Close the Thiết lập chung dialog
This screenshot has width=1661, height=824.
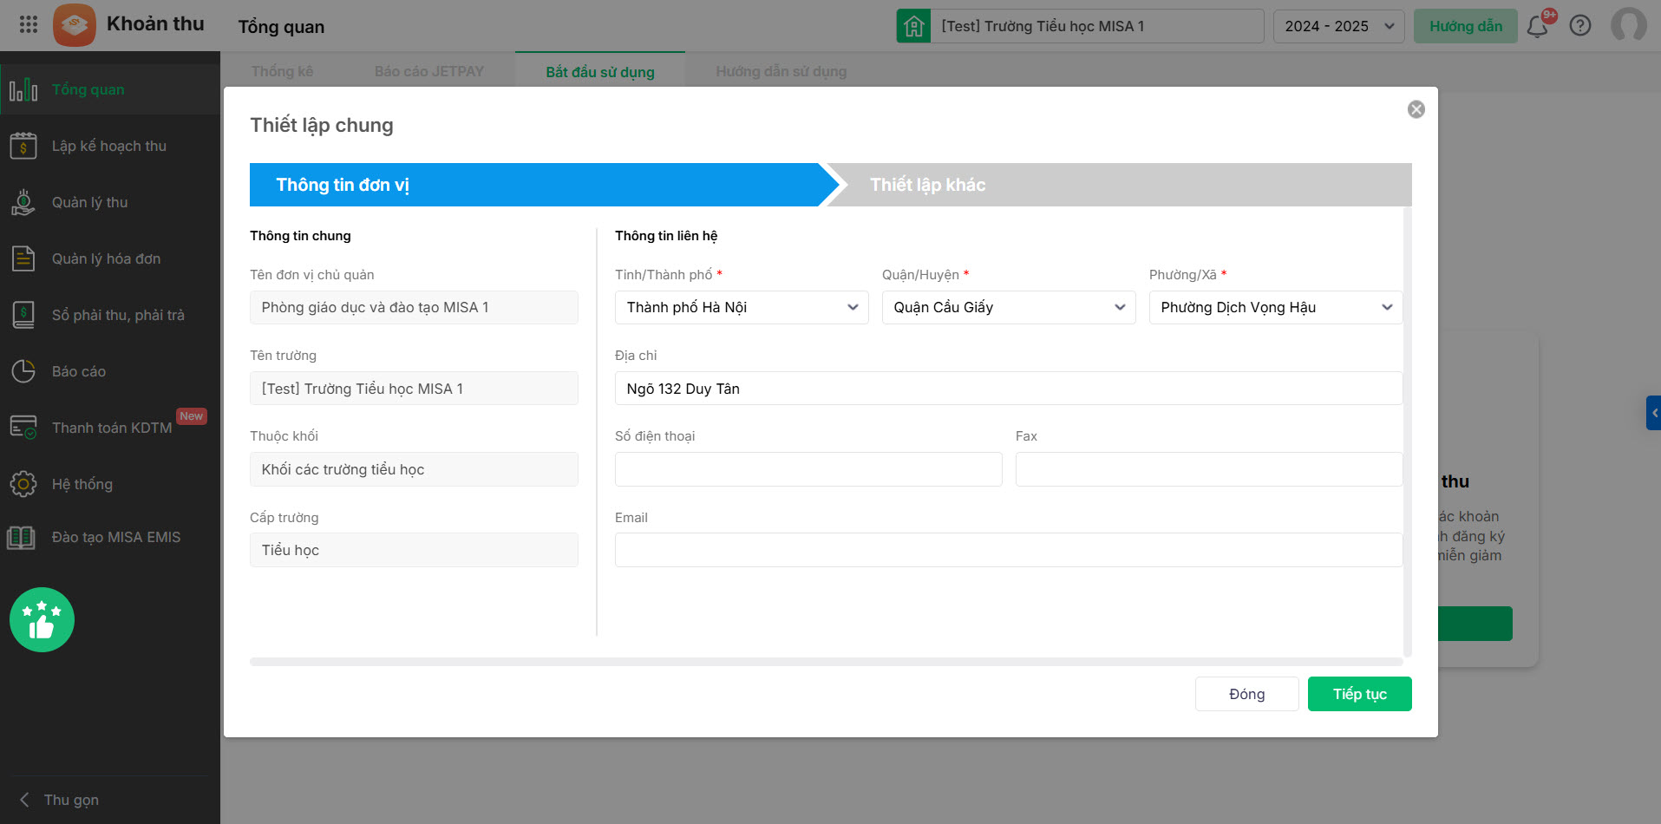pyautogui.click(x=1416, y=109)
